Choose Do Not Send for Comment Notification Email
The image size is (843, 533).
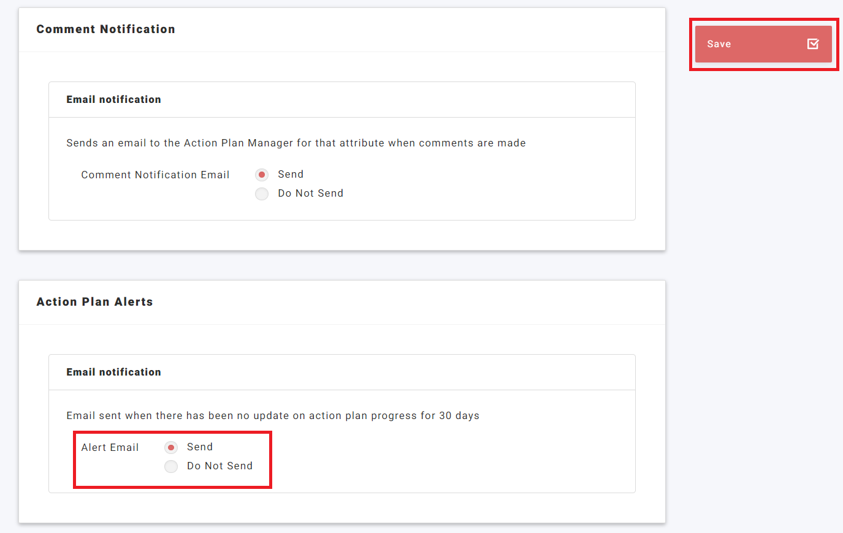click(x=262, y=194)
